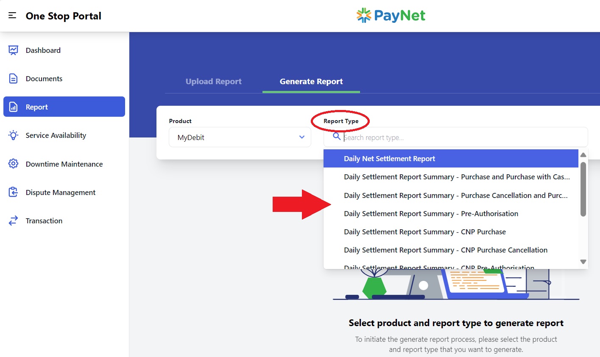Toggle the hamburger menu icon
This screenshot has height=357, width=600.
[12, 16]
